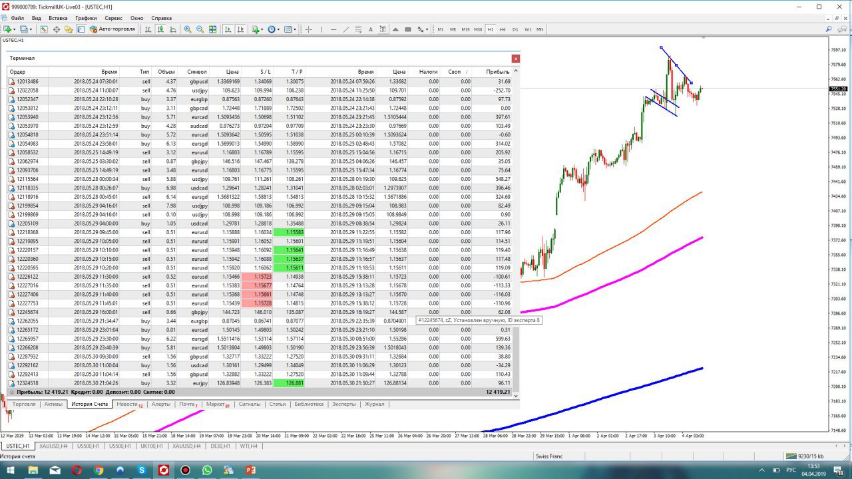This screenshot has height=479, width=852.
Task: Select the Vertical Line drawing tool
Action: pos(321,29)
